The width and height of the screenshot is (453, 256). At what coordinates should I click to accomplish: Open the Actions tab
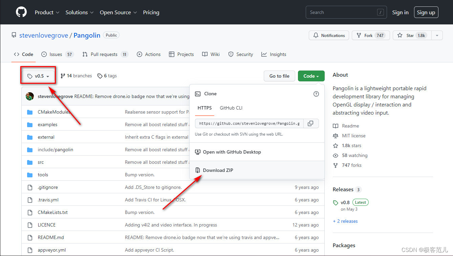tap(149, 54)
